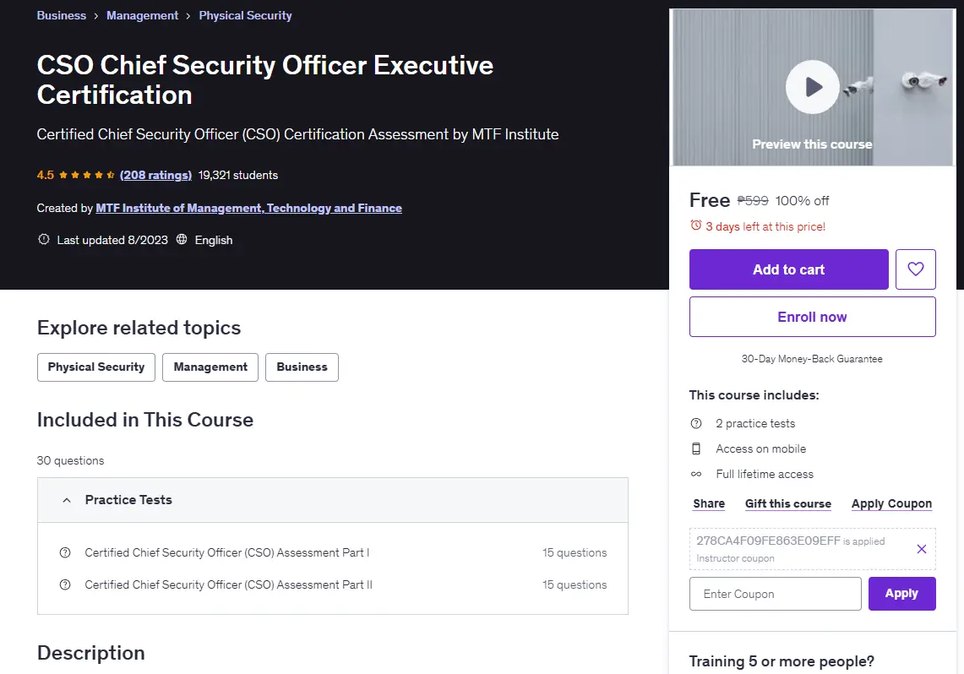This screenshot has width=964, height=674.
Task: Add course to wishlist heart icon
Action: 916,269
